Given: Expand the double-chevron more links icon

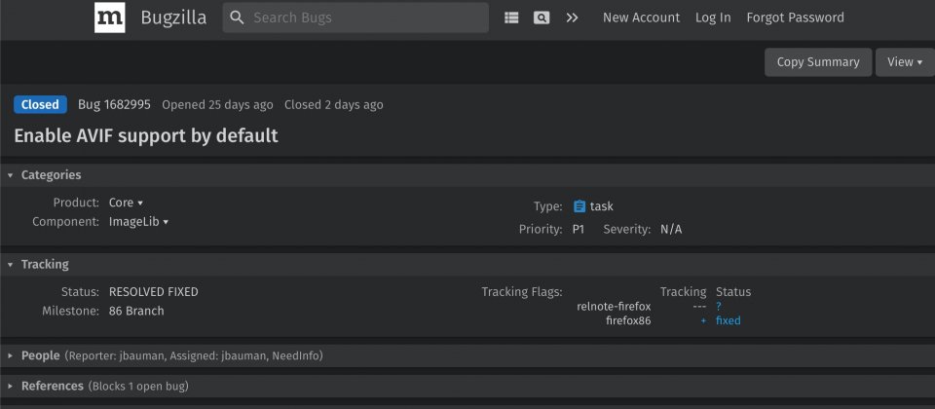Looking at the screenshot, I should click(x=572, y=18).
